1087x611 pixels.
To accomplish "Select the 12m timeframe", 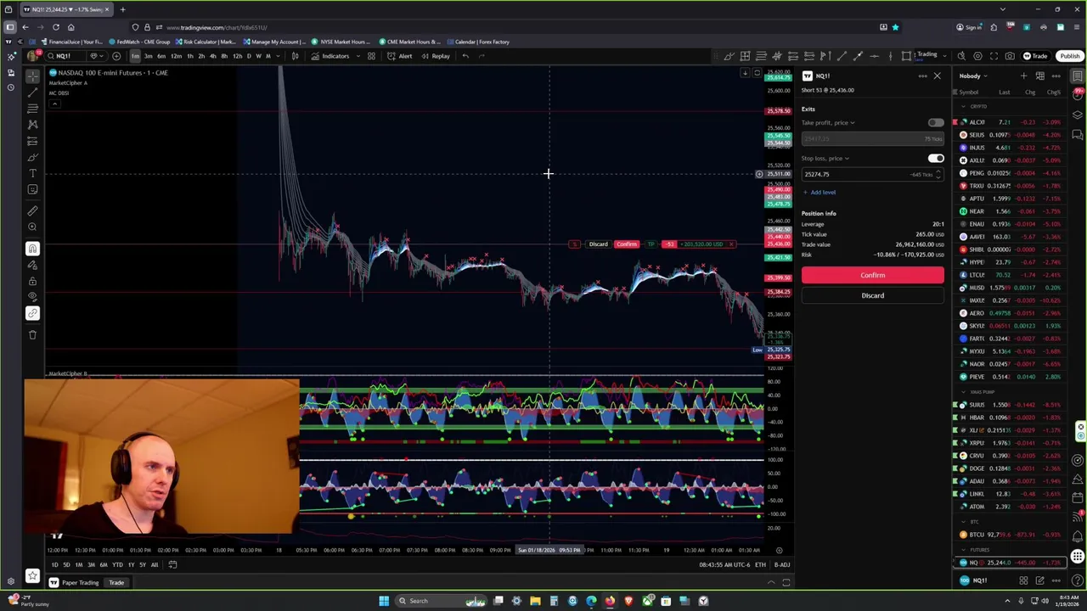I will coord(176,56).
